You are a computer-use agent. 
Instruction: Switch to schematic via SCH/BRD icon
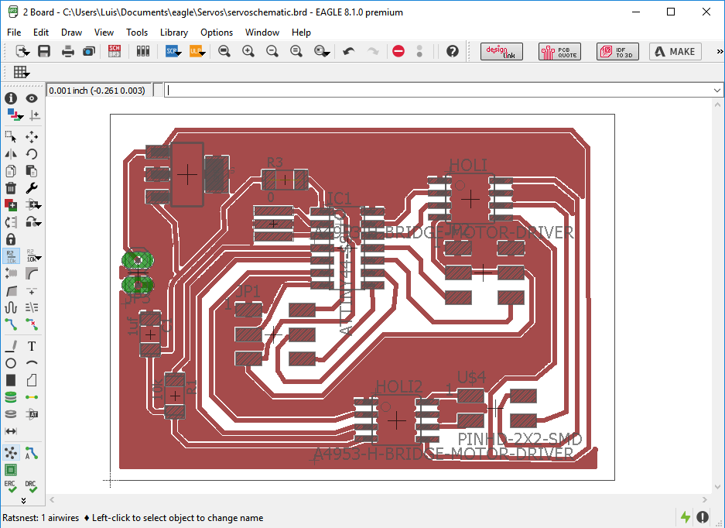coord(115,51)
